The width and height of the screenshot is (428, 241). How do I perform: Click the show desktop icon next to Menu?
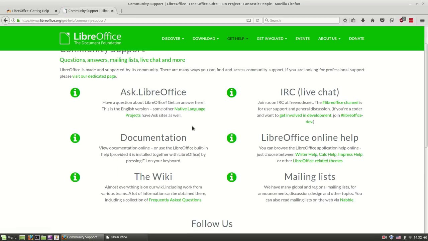[22, 237]
